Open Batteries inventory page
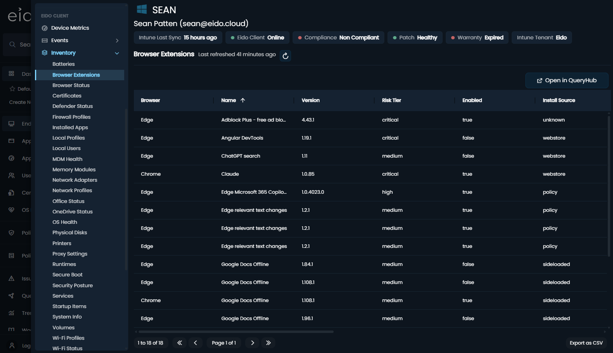The image size is (613, 353). click(64, 64)
